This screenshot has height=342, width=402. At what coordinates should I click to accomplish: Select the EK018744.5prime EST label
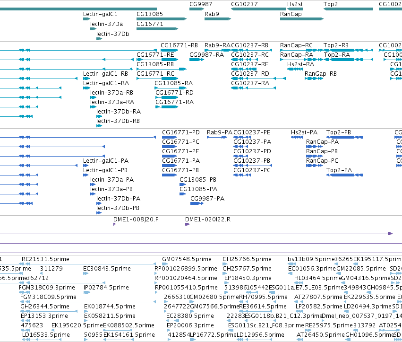point(110,307)
